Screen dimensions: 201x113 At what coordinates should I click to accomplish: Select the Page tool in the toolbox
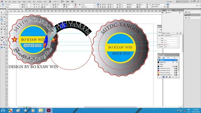2,15
